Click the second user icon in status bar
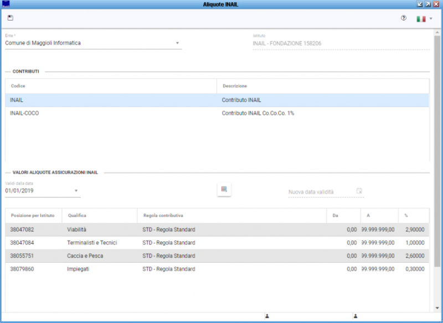443x323 pixels. point(355,316)
